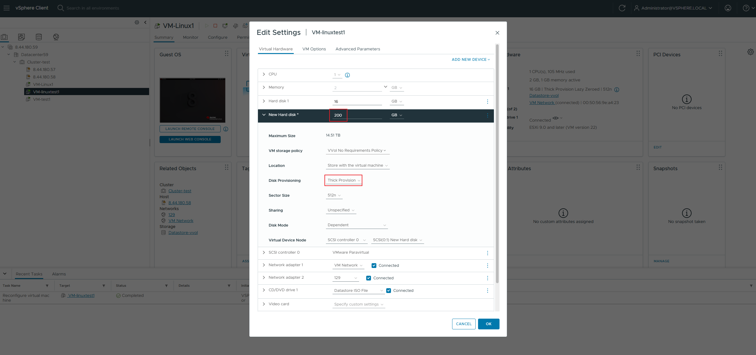Switch to the VM Options tab
The height and width of the screenshot is (355, 756).
pyautogui.click(x=314, y=49)
